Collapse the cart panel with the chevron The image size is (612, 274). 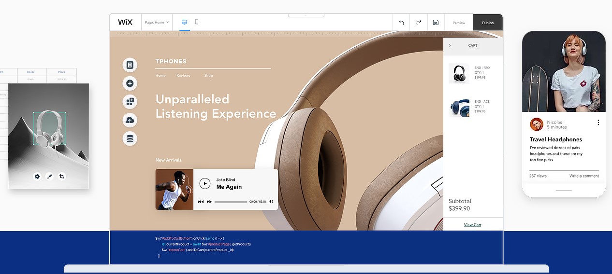[x=450, y=45]
